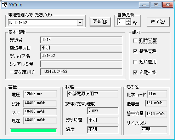Decrease auto-update seconds with down arrow

pyautogui.click(x=129, y=23)
